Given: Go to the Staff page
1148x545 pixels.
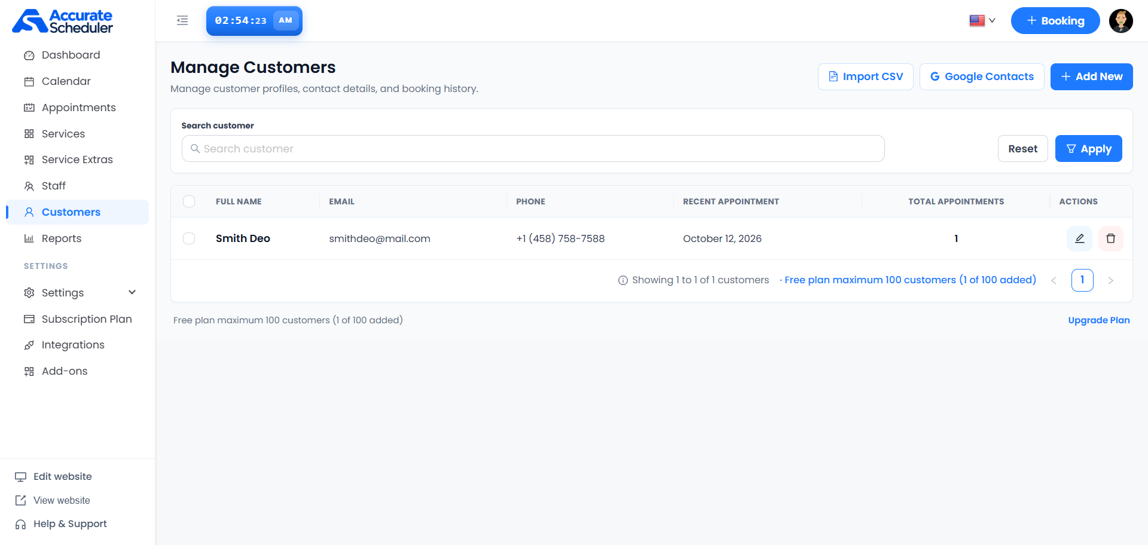Looking at the screenshot, I should click(78, 186).
